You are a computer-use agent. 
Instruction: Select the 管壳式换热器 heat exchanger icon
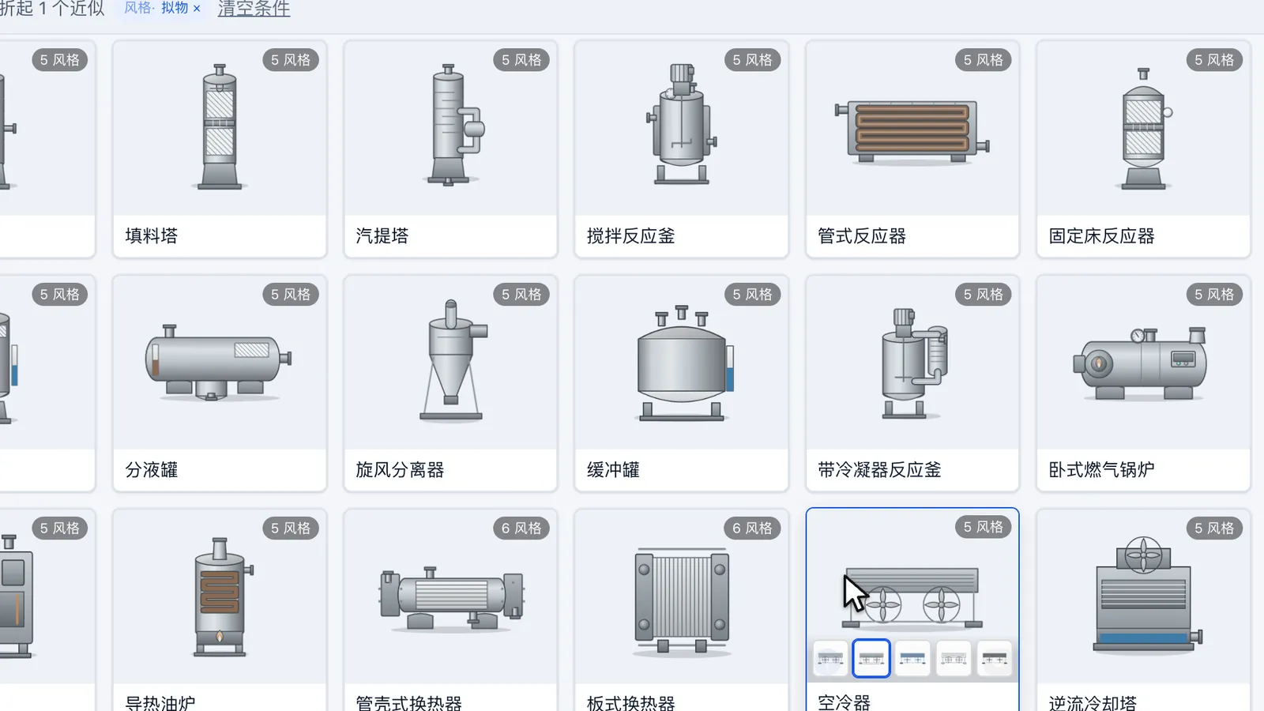pos(452,600)
